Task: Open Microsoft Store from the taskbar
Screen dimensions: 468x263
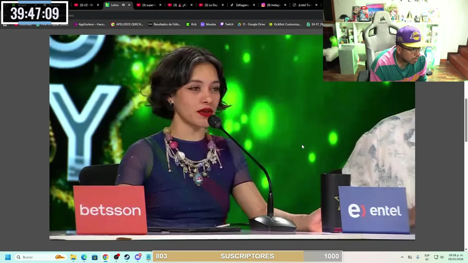Action: [x=95, y=257]
